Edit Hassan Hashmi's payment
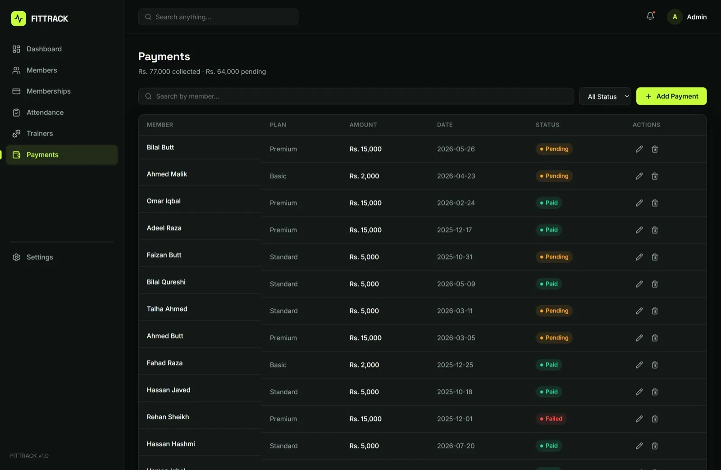Image resolution: width=721 pixels, height=470 pixels. point(639,446)
